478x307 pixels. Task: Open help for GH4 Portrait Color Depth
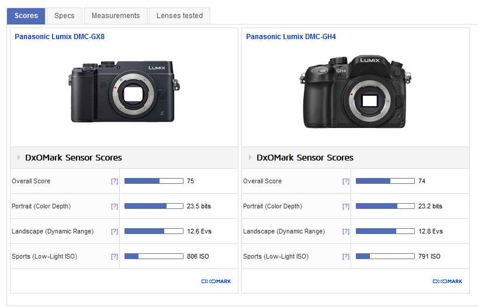click(346, 207)
